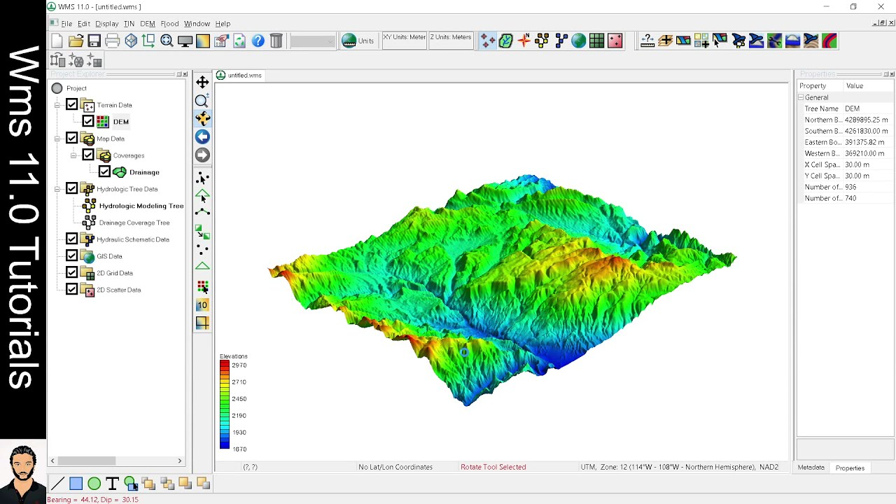Select the GIS globe module icon
The image size is (896, 504).
pyautogui.click(x=578, y=41)
